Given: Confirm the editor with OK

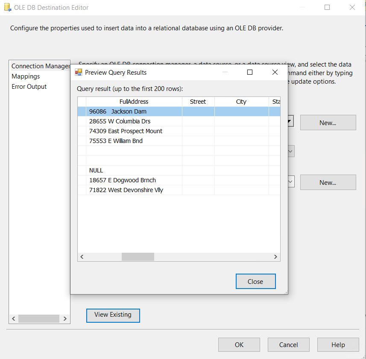Looking at the screenshot, I should [239, 345].
